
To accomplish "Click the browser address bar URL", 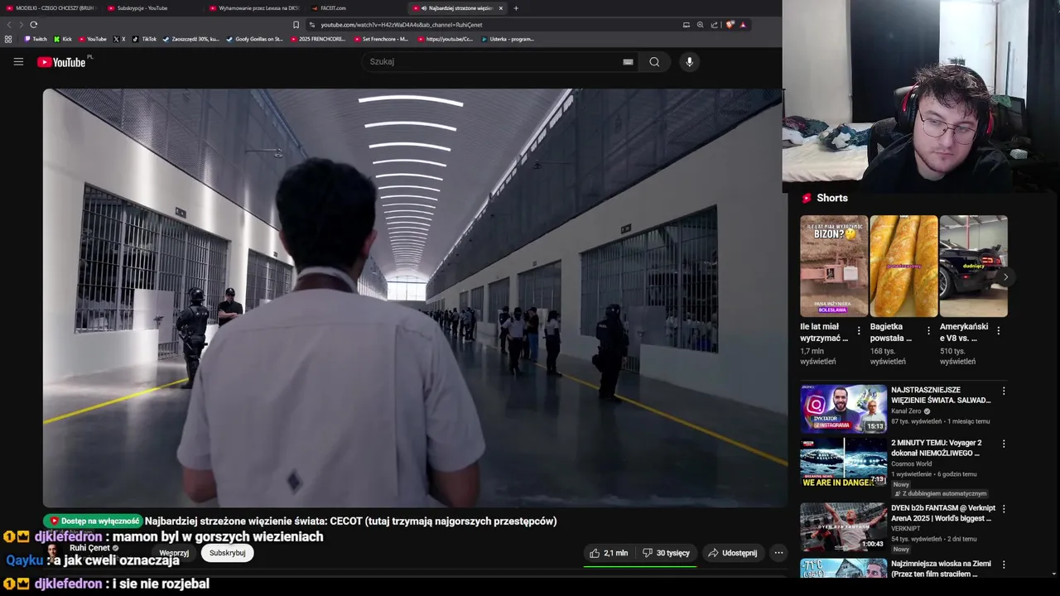I will tap(401, 25).
